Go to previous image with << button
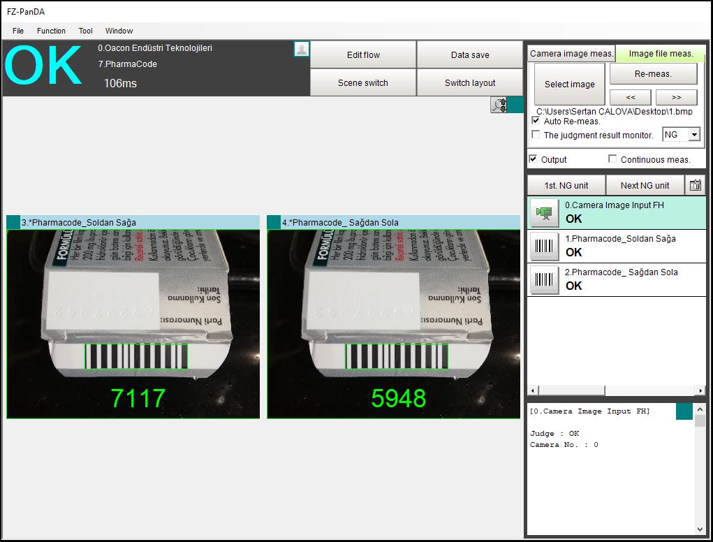This screenshot has width=713, height=542. pos(630,97)
